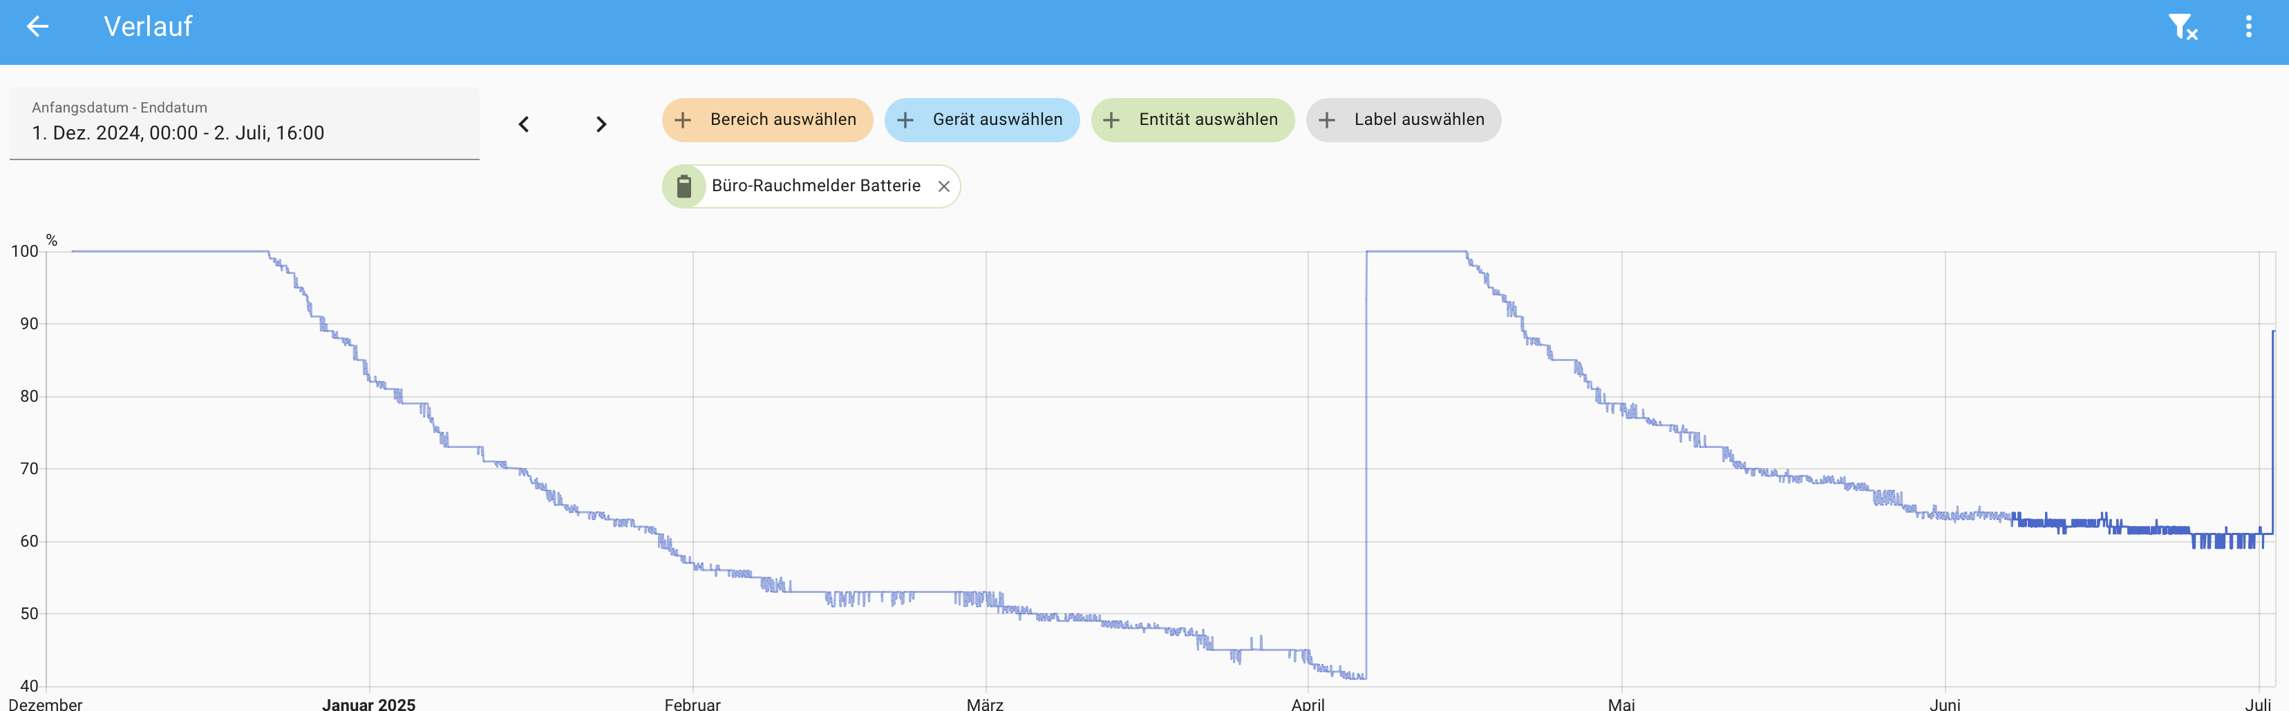
Task: Jump to the previous date range
Action: 523,124
